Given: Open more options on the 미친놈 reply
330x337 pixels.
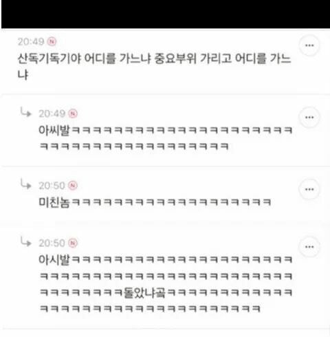Looking at the screenshot, I should (309, 189).
